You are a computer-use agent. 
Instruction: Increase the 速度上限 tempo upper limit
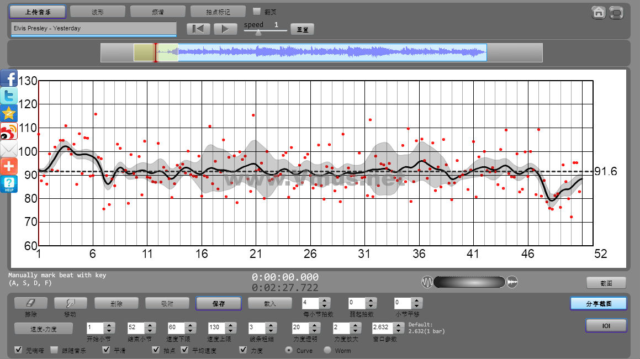(x=231, y=325)
